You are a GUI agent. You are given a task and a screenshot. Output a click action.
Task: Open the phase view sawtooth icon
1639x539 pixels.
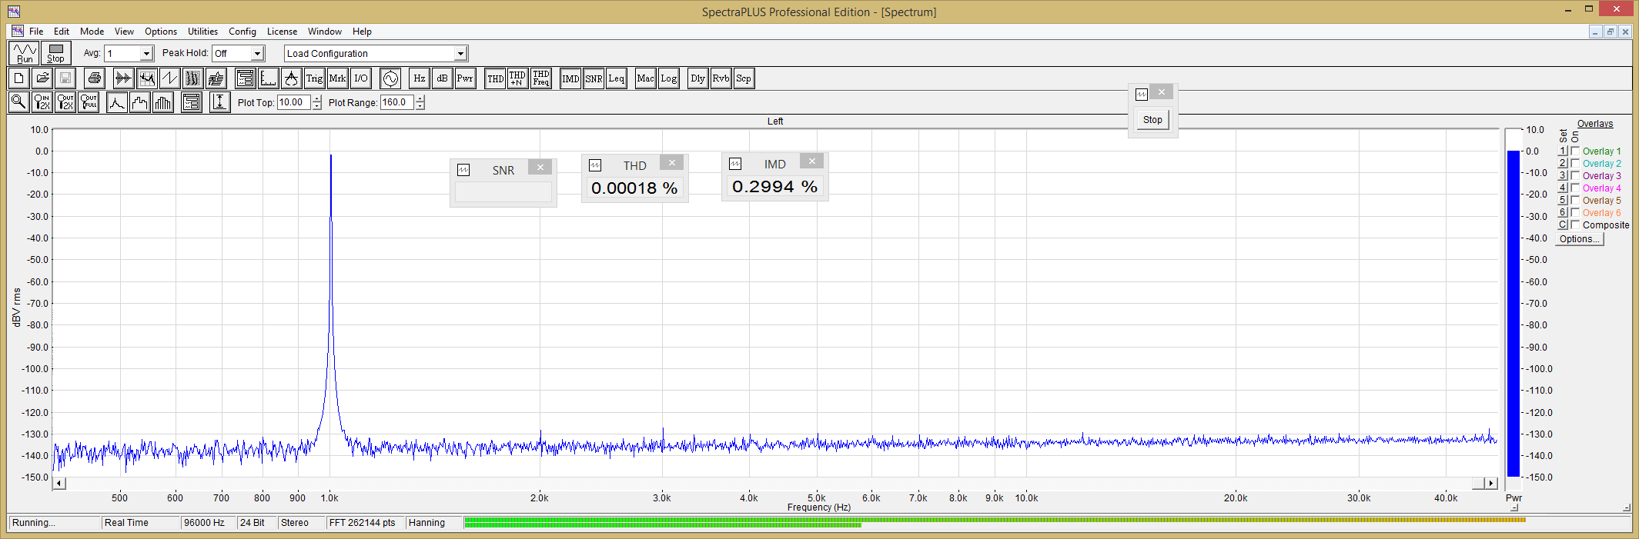169,78
